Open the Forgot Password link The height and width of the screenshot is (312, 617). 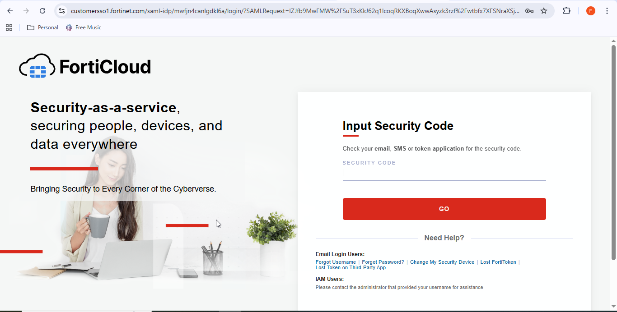coord(383,262)
